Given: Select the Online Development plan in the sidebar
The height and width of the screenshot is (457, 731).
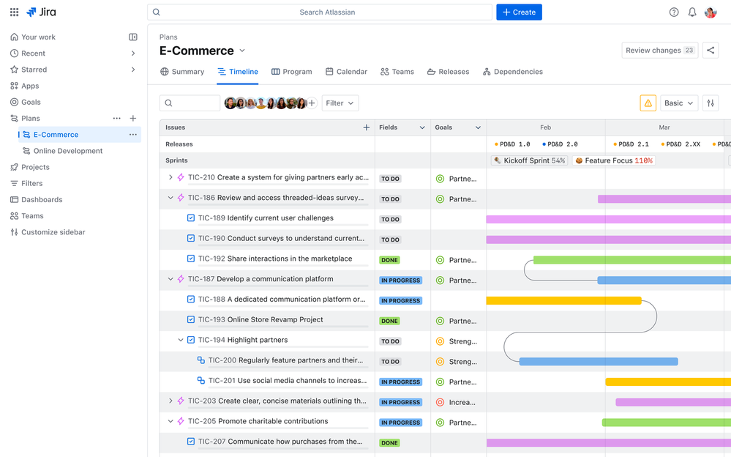Looking at the screenshot, I should pos(67,150).
